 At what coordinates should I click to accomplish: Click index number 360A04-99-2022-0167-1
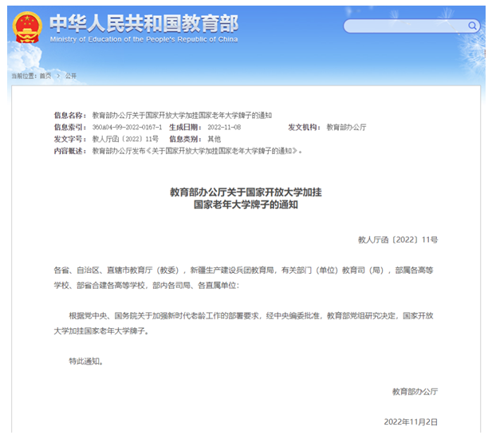tap(127, 127)
